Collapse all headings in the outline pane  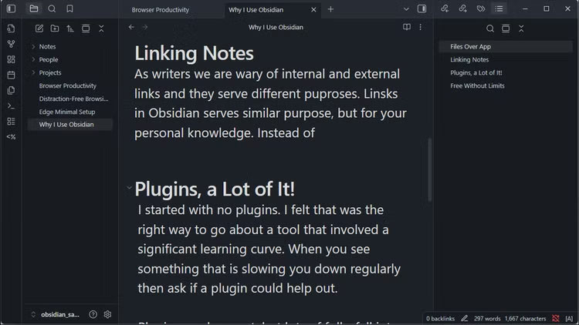coord(521,28)
